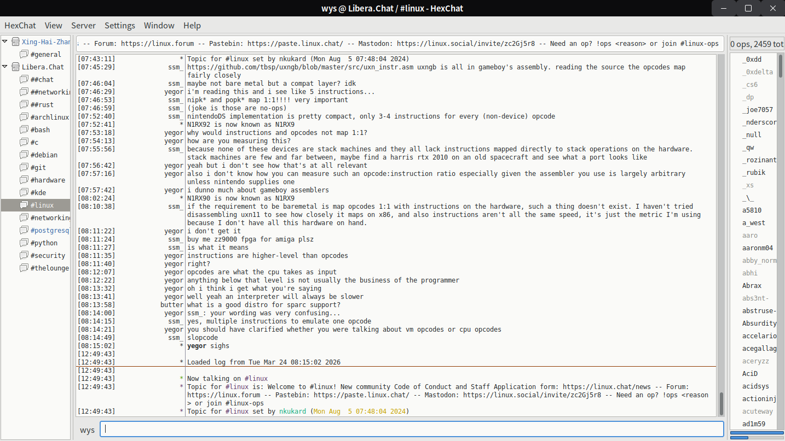The width and height of the screenshot is (785, 441).
Task: Open the Server menu
Action: click(83, 26)
